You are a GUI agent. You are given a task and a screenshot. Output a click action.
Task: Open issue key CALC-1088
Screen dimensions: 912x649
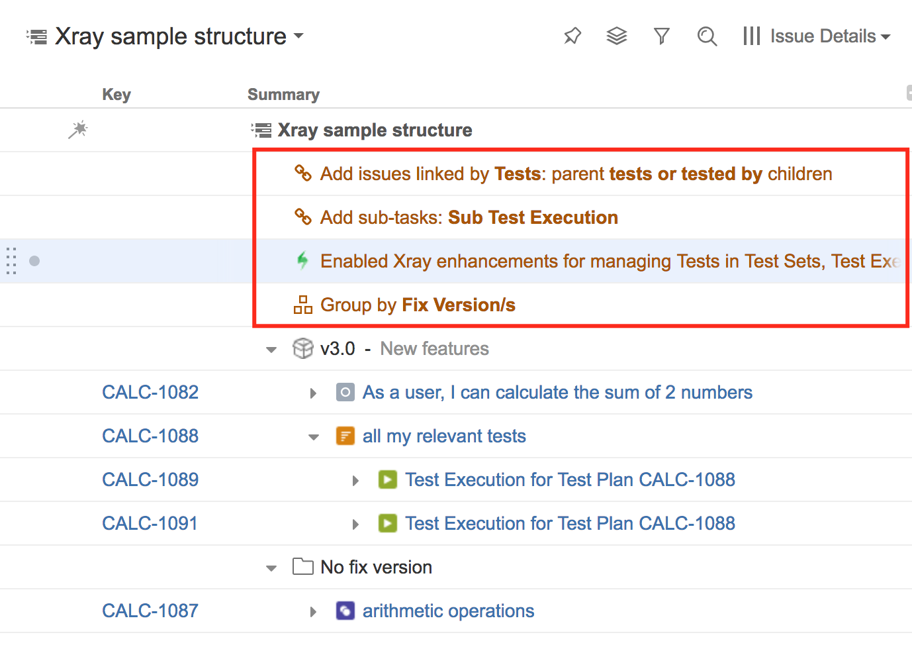coord(150,436)
